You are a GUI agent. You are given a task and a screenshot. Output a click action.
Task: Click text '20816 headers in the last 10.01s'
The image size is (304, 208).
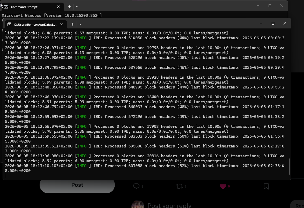(x=184, y=156)
